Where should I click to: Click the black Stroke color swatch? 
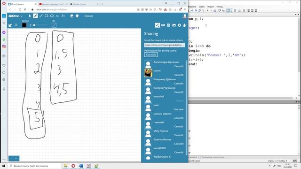tap(24, 25)
